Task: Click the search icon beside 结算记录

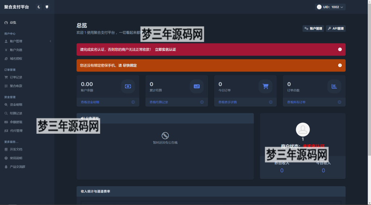Action: (x=6, y=114)
